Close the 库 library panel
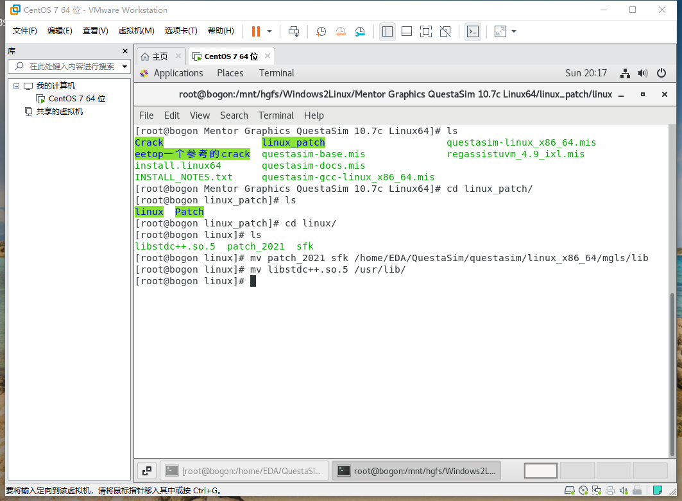Viewport: 682px width, 501px height. [x=125, y=51]
